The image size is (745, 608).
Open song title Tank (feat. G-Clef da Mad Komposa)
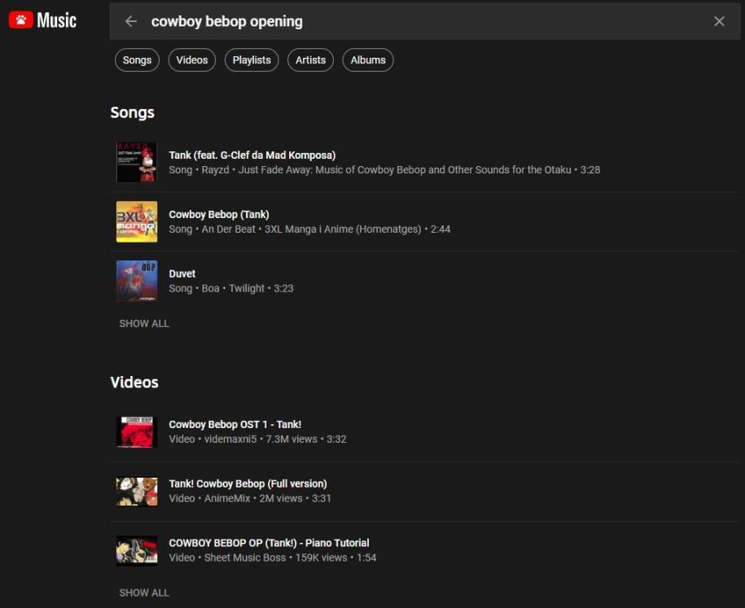coord(252,155)
